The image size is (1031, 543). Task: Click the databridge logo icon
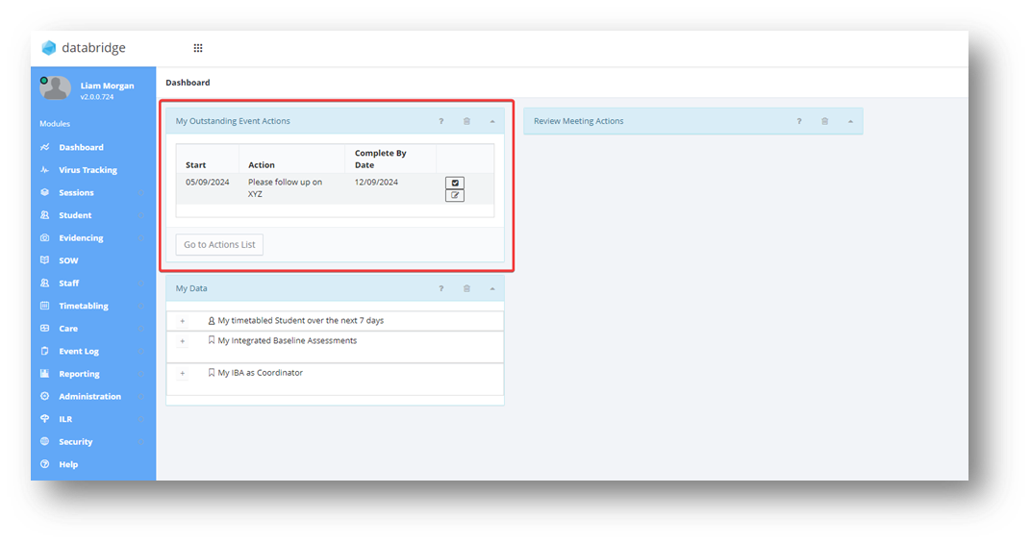point(49,48)
